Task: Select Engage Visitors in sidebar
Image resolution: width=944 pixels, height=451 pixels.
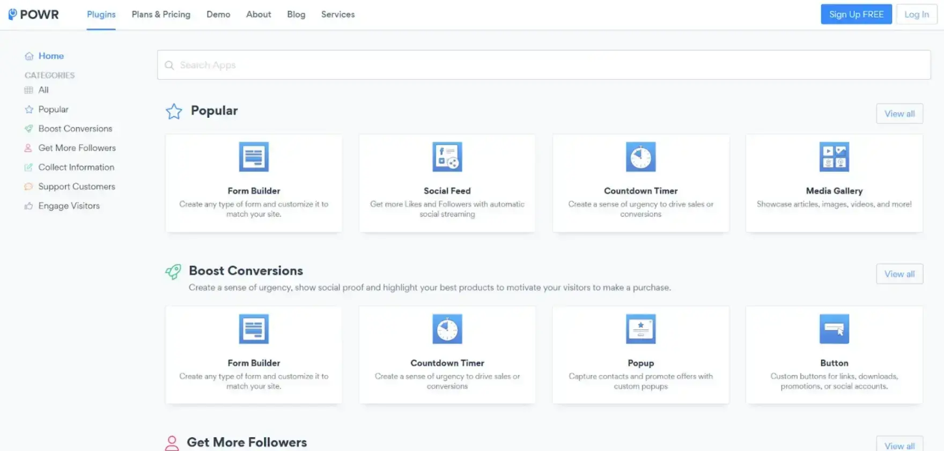Action: [69, 206]
